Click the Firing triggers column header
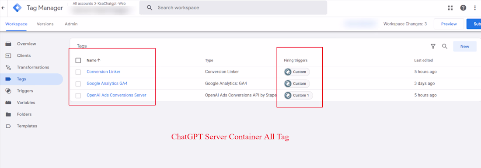Image resolution: width=481 pixels, height=168 pixels. [x=296, y=60]
